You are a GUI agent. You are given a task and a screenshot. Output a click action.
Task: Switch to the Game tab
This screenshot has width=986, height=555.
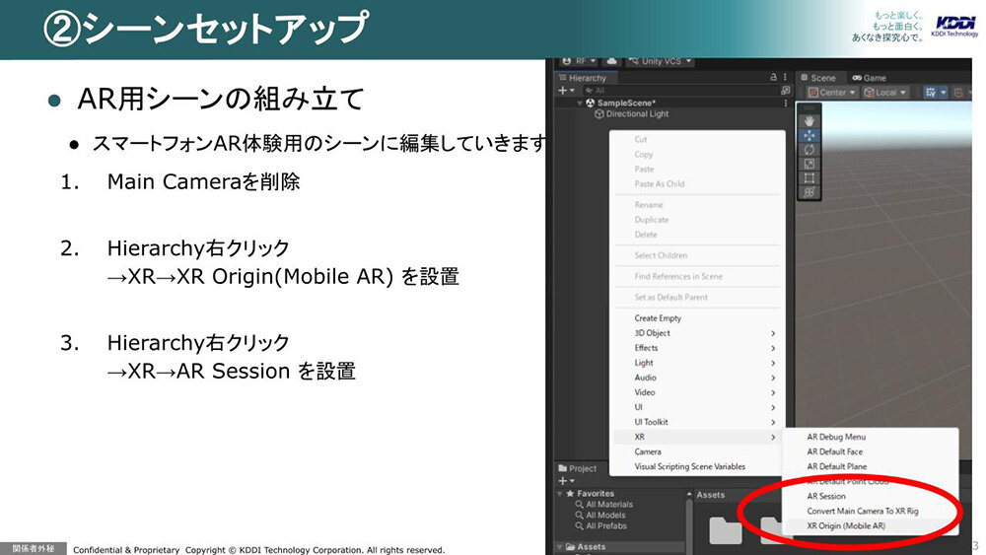pos(870,77)
